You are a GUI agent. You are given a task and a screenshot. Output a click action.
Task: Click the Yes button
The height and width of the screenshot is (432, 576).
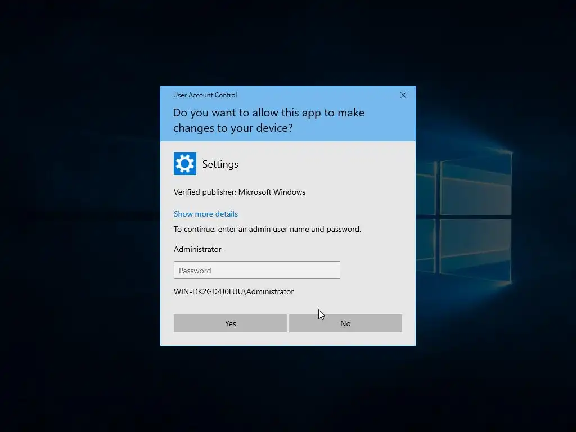(230, 323)
